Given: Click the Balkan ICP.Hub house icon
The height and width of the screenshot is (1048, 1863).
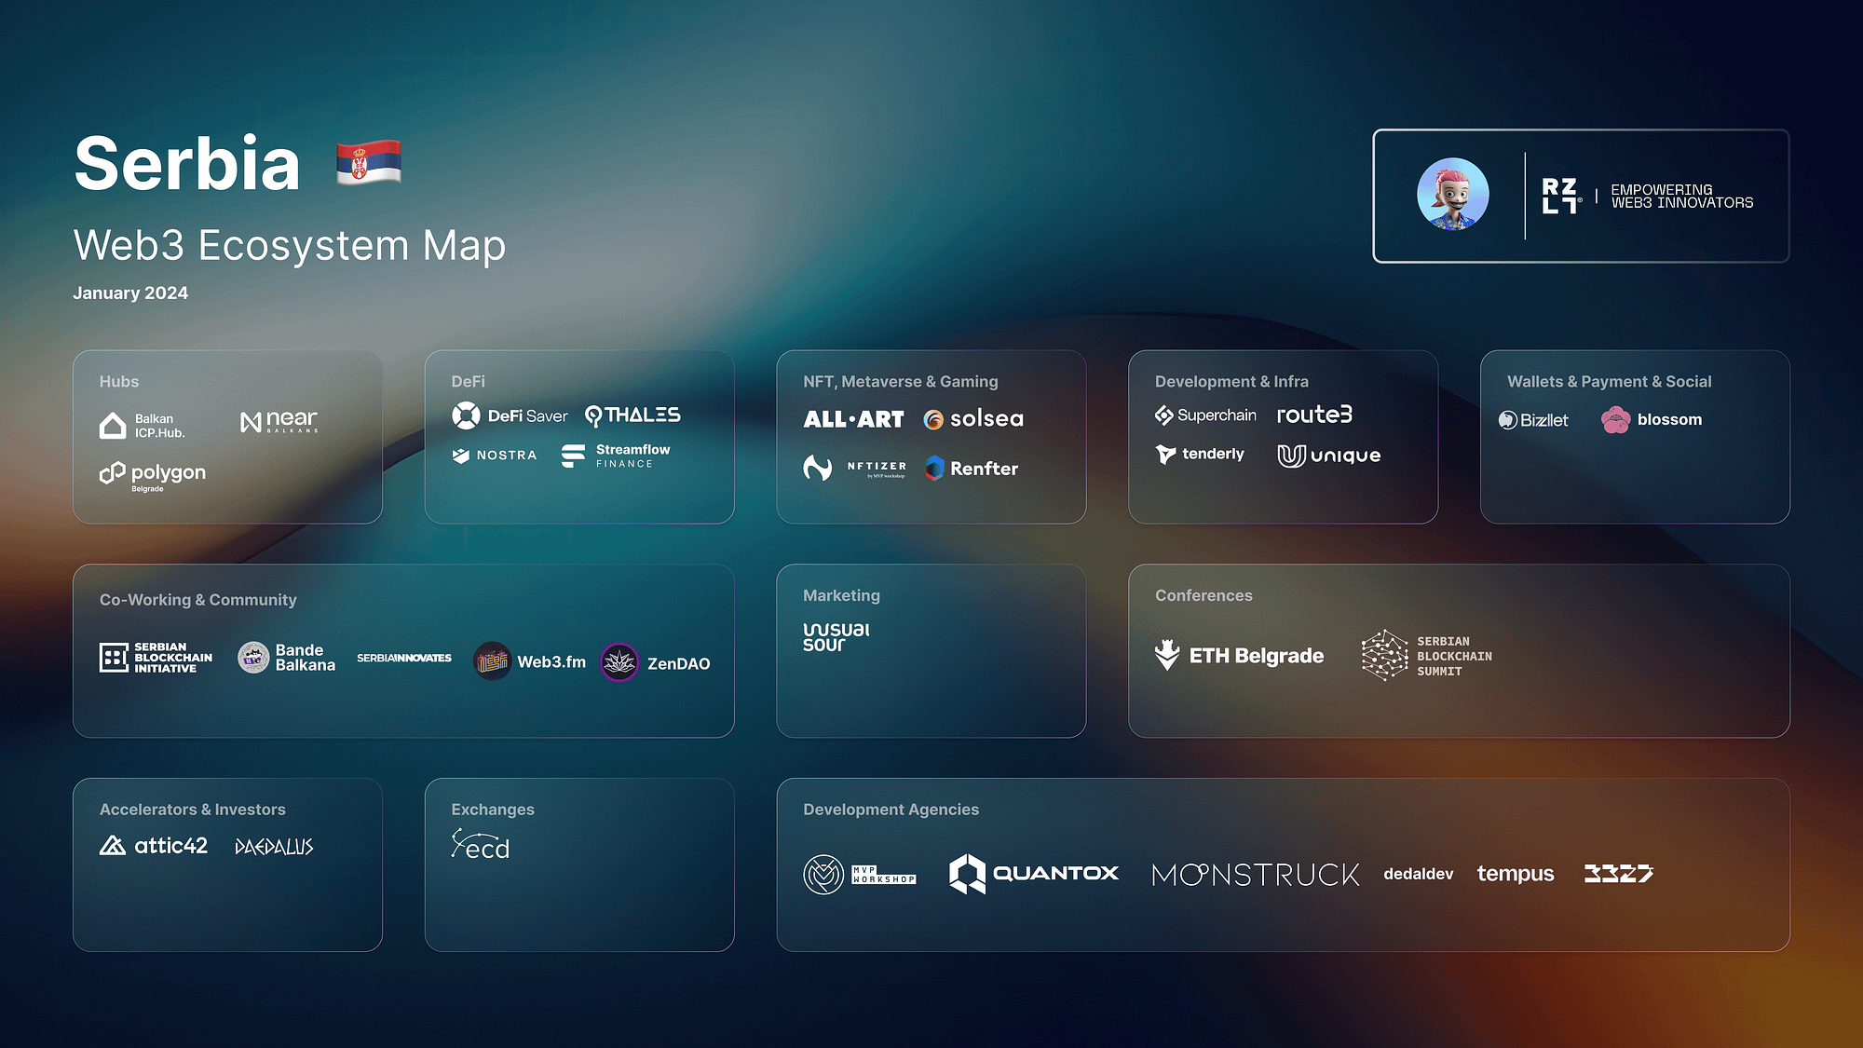Looking at the screenshot, I should pos(113,426).
